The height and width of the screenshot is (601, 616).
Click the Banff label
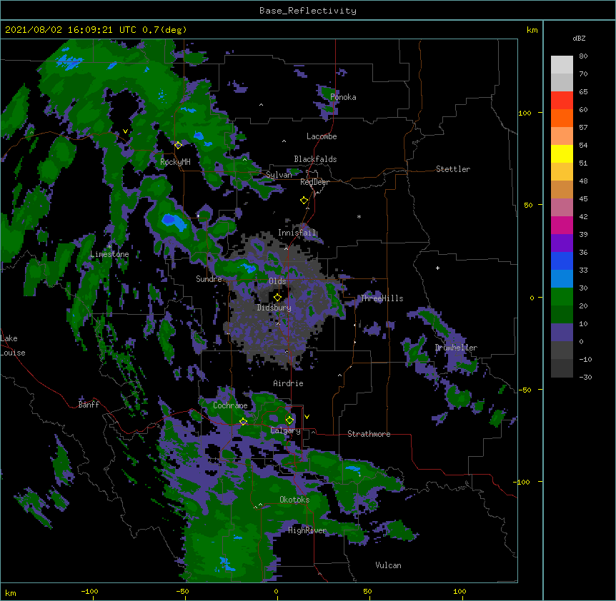(x=89, y=405)
